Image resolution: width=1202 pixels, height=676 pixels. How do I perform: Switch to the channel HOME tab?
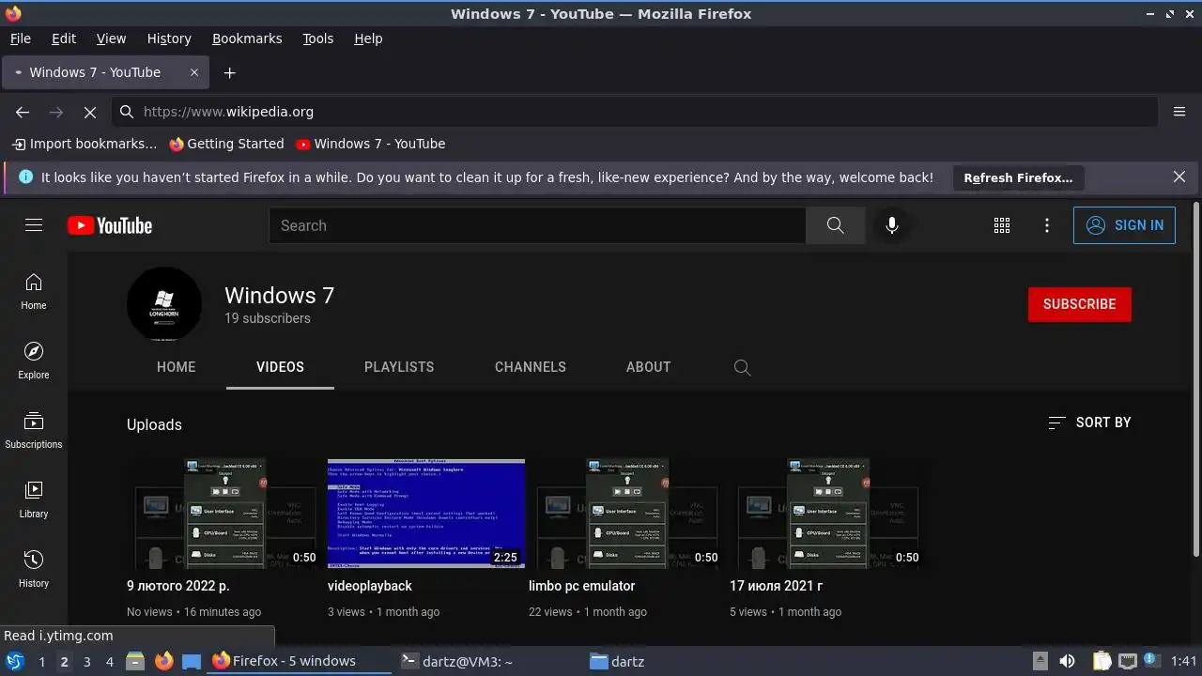177,367
